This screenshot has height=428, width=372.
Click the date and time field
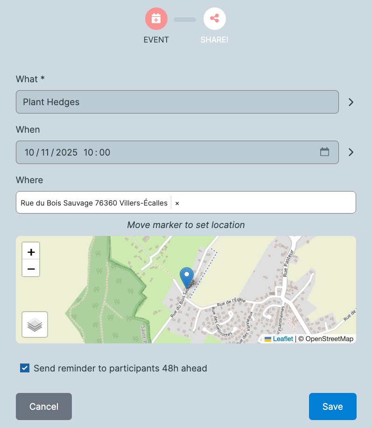177,152
